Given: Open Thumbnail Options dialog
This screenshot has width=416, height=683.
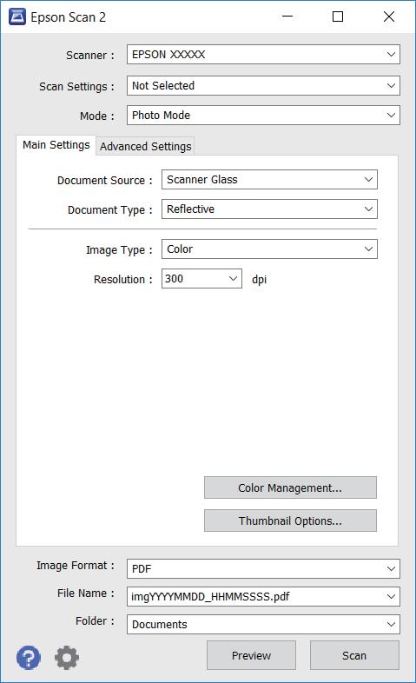Looking at the screenshot, I should (290, 521).
